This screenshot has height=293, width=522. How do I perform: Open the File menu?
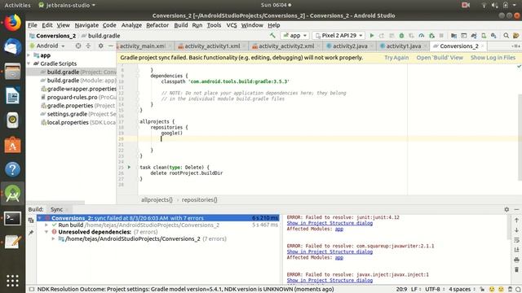(x=33, y=25)
